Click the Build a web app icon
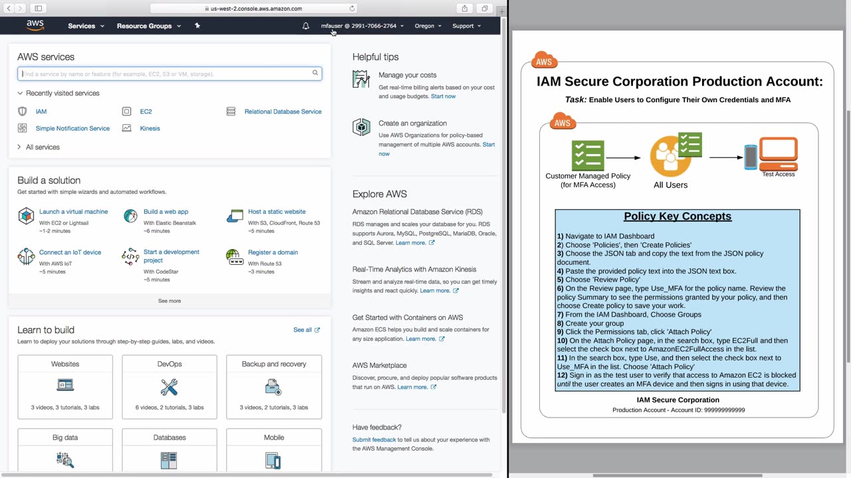The image size is (851, 478). pyautogui.click(x=131, y=216)
